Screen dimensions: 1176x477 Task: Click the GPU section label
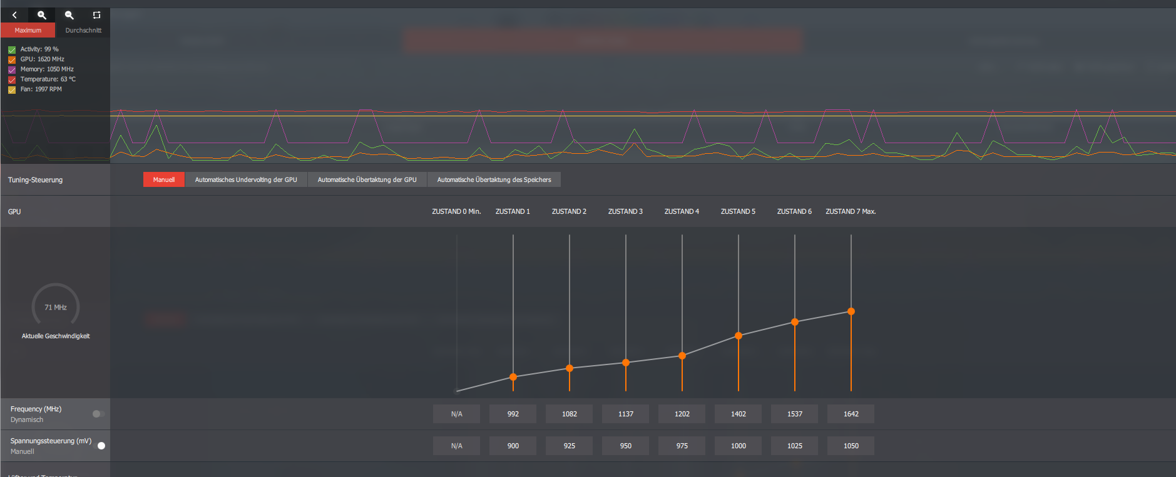pyautogui.click(x=14, y=212)
